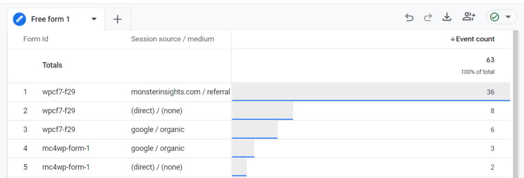The image size is (524, 178).
Task: Click the blue pencil edit icon
Action: [19, 19]
